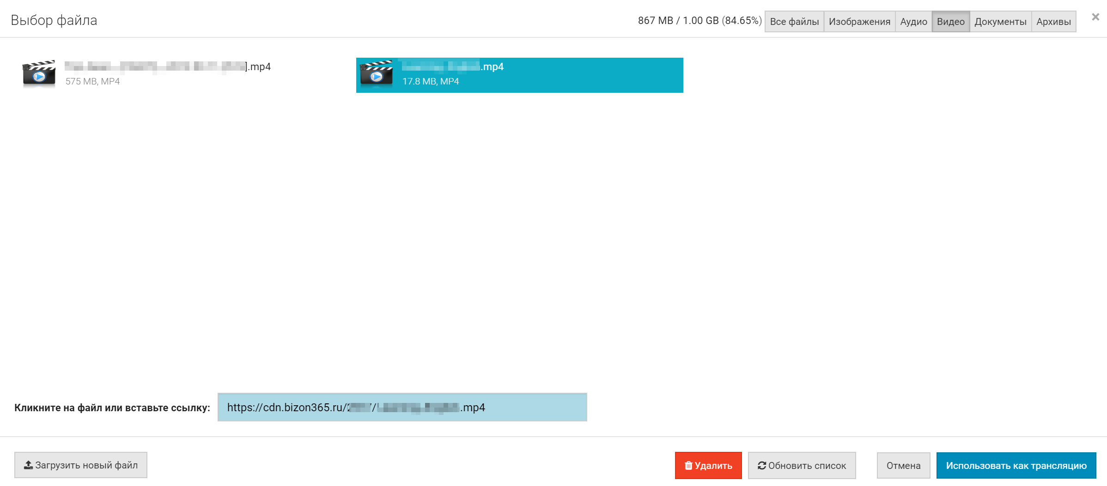Show only Аудио files
Image resolution: width=1107 pixels, height=486 pixels.
click(x=913, y=22)
